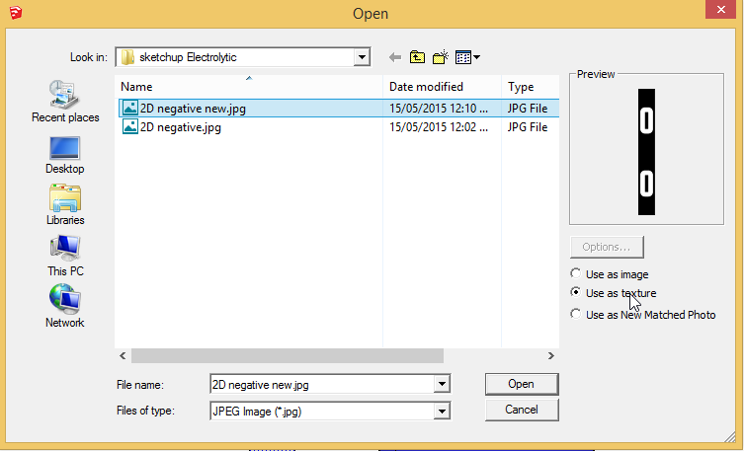This screenshot has width=744, height=451.
Task: Open the Desktop location in sidebar
Action: pos(64,153)
